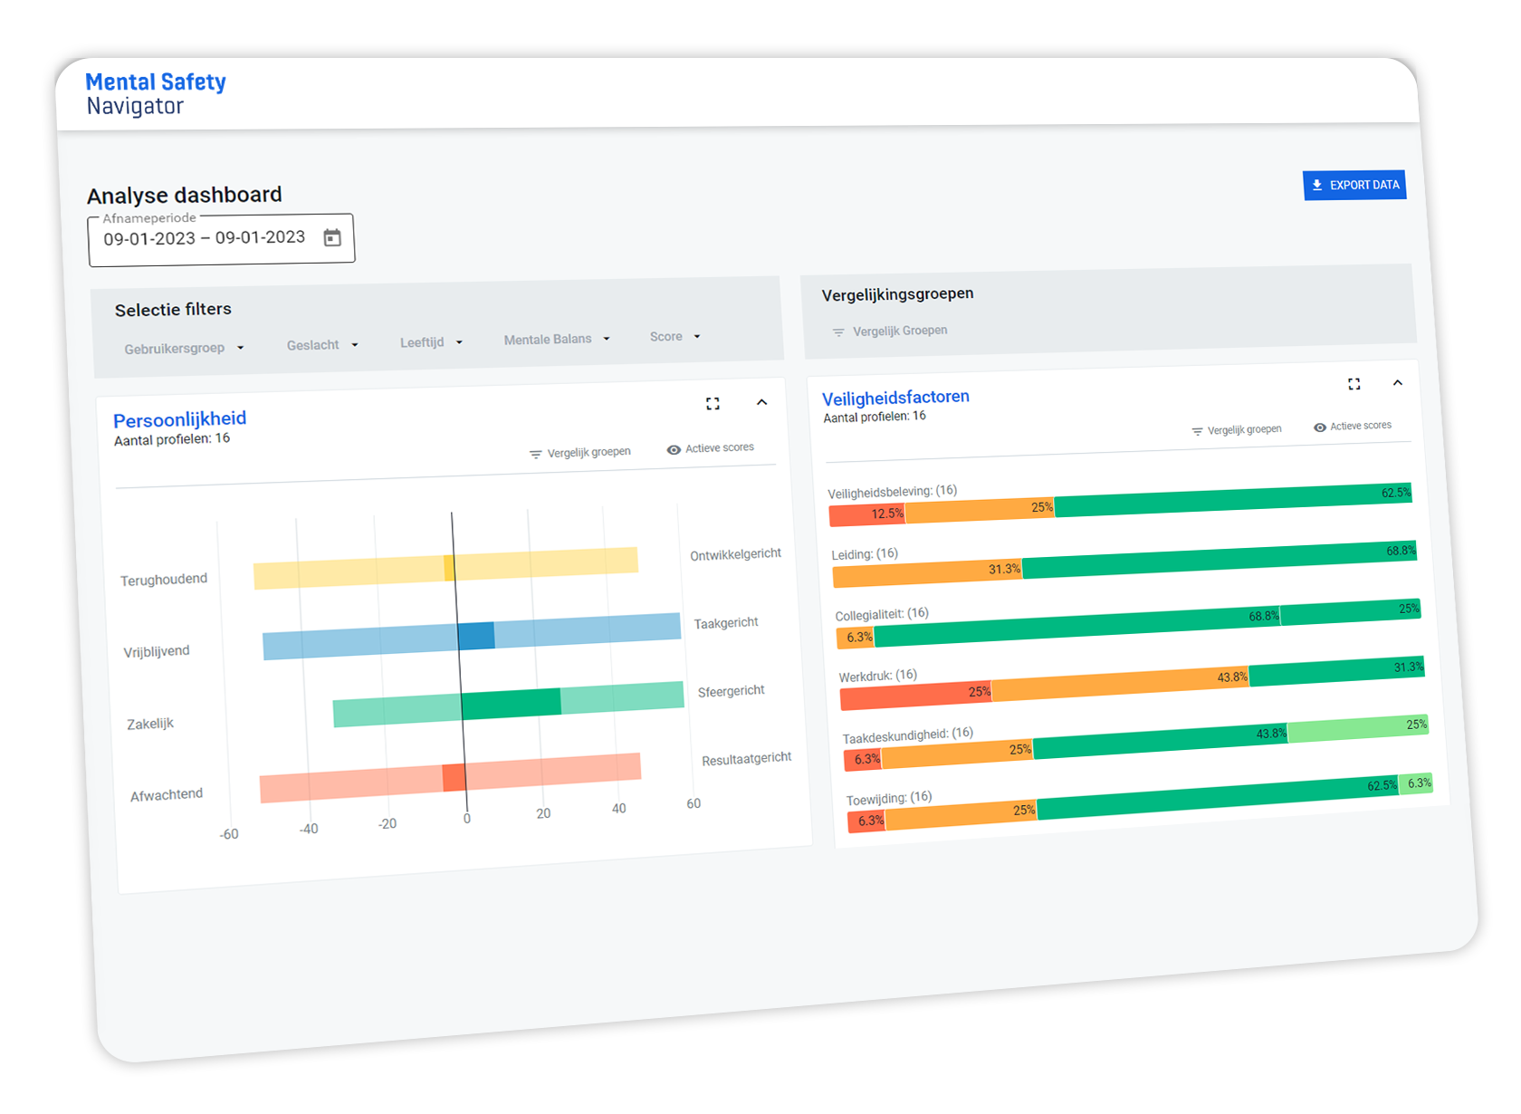The image size is (1521, 1114).
Task: Click filter icon in Persoonlijkheid Vergelijk groepen
Action: 536,454
